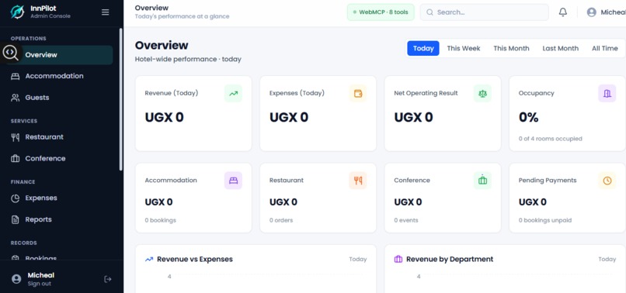Image resolution: width=626 pixels, height=293 pixels.
Task: Click the Reports document sidebar icon
Action: pyautogui.click(x=16, y=219)
